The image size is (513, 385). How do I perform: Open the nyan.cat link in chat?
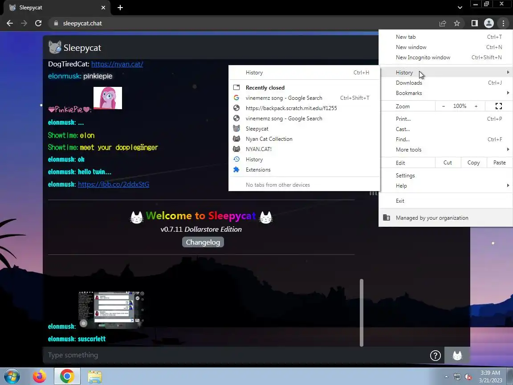coord(117,64)
